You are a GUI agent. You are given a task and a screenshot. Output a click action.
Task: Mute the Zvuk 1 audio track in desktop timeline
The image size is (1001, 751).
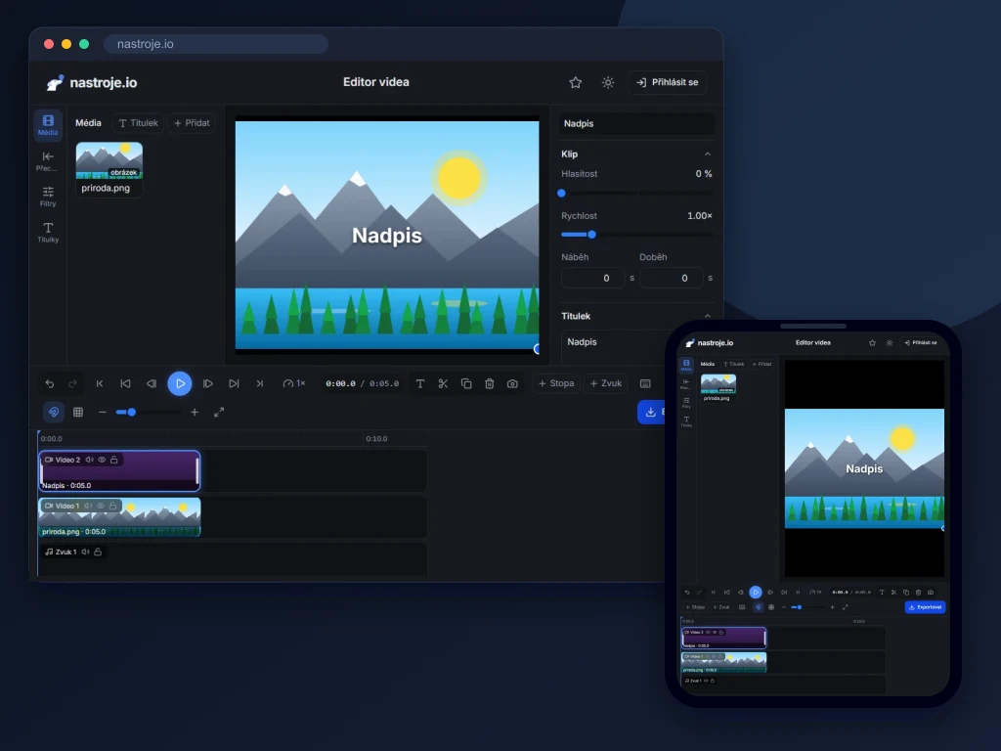tap(86, 552)
